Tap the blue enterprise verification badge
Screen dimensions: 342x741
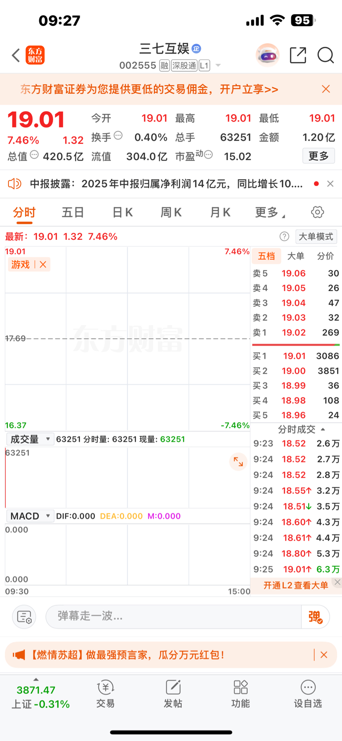pyautogui.click(x=196, y=48)
